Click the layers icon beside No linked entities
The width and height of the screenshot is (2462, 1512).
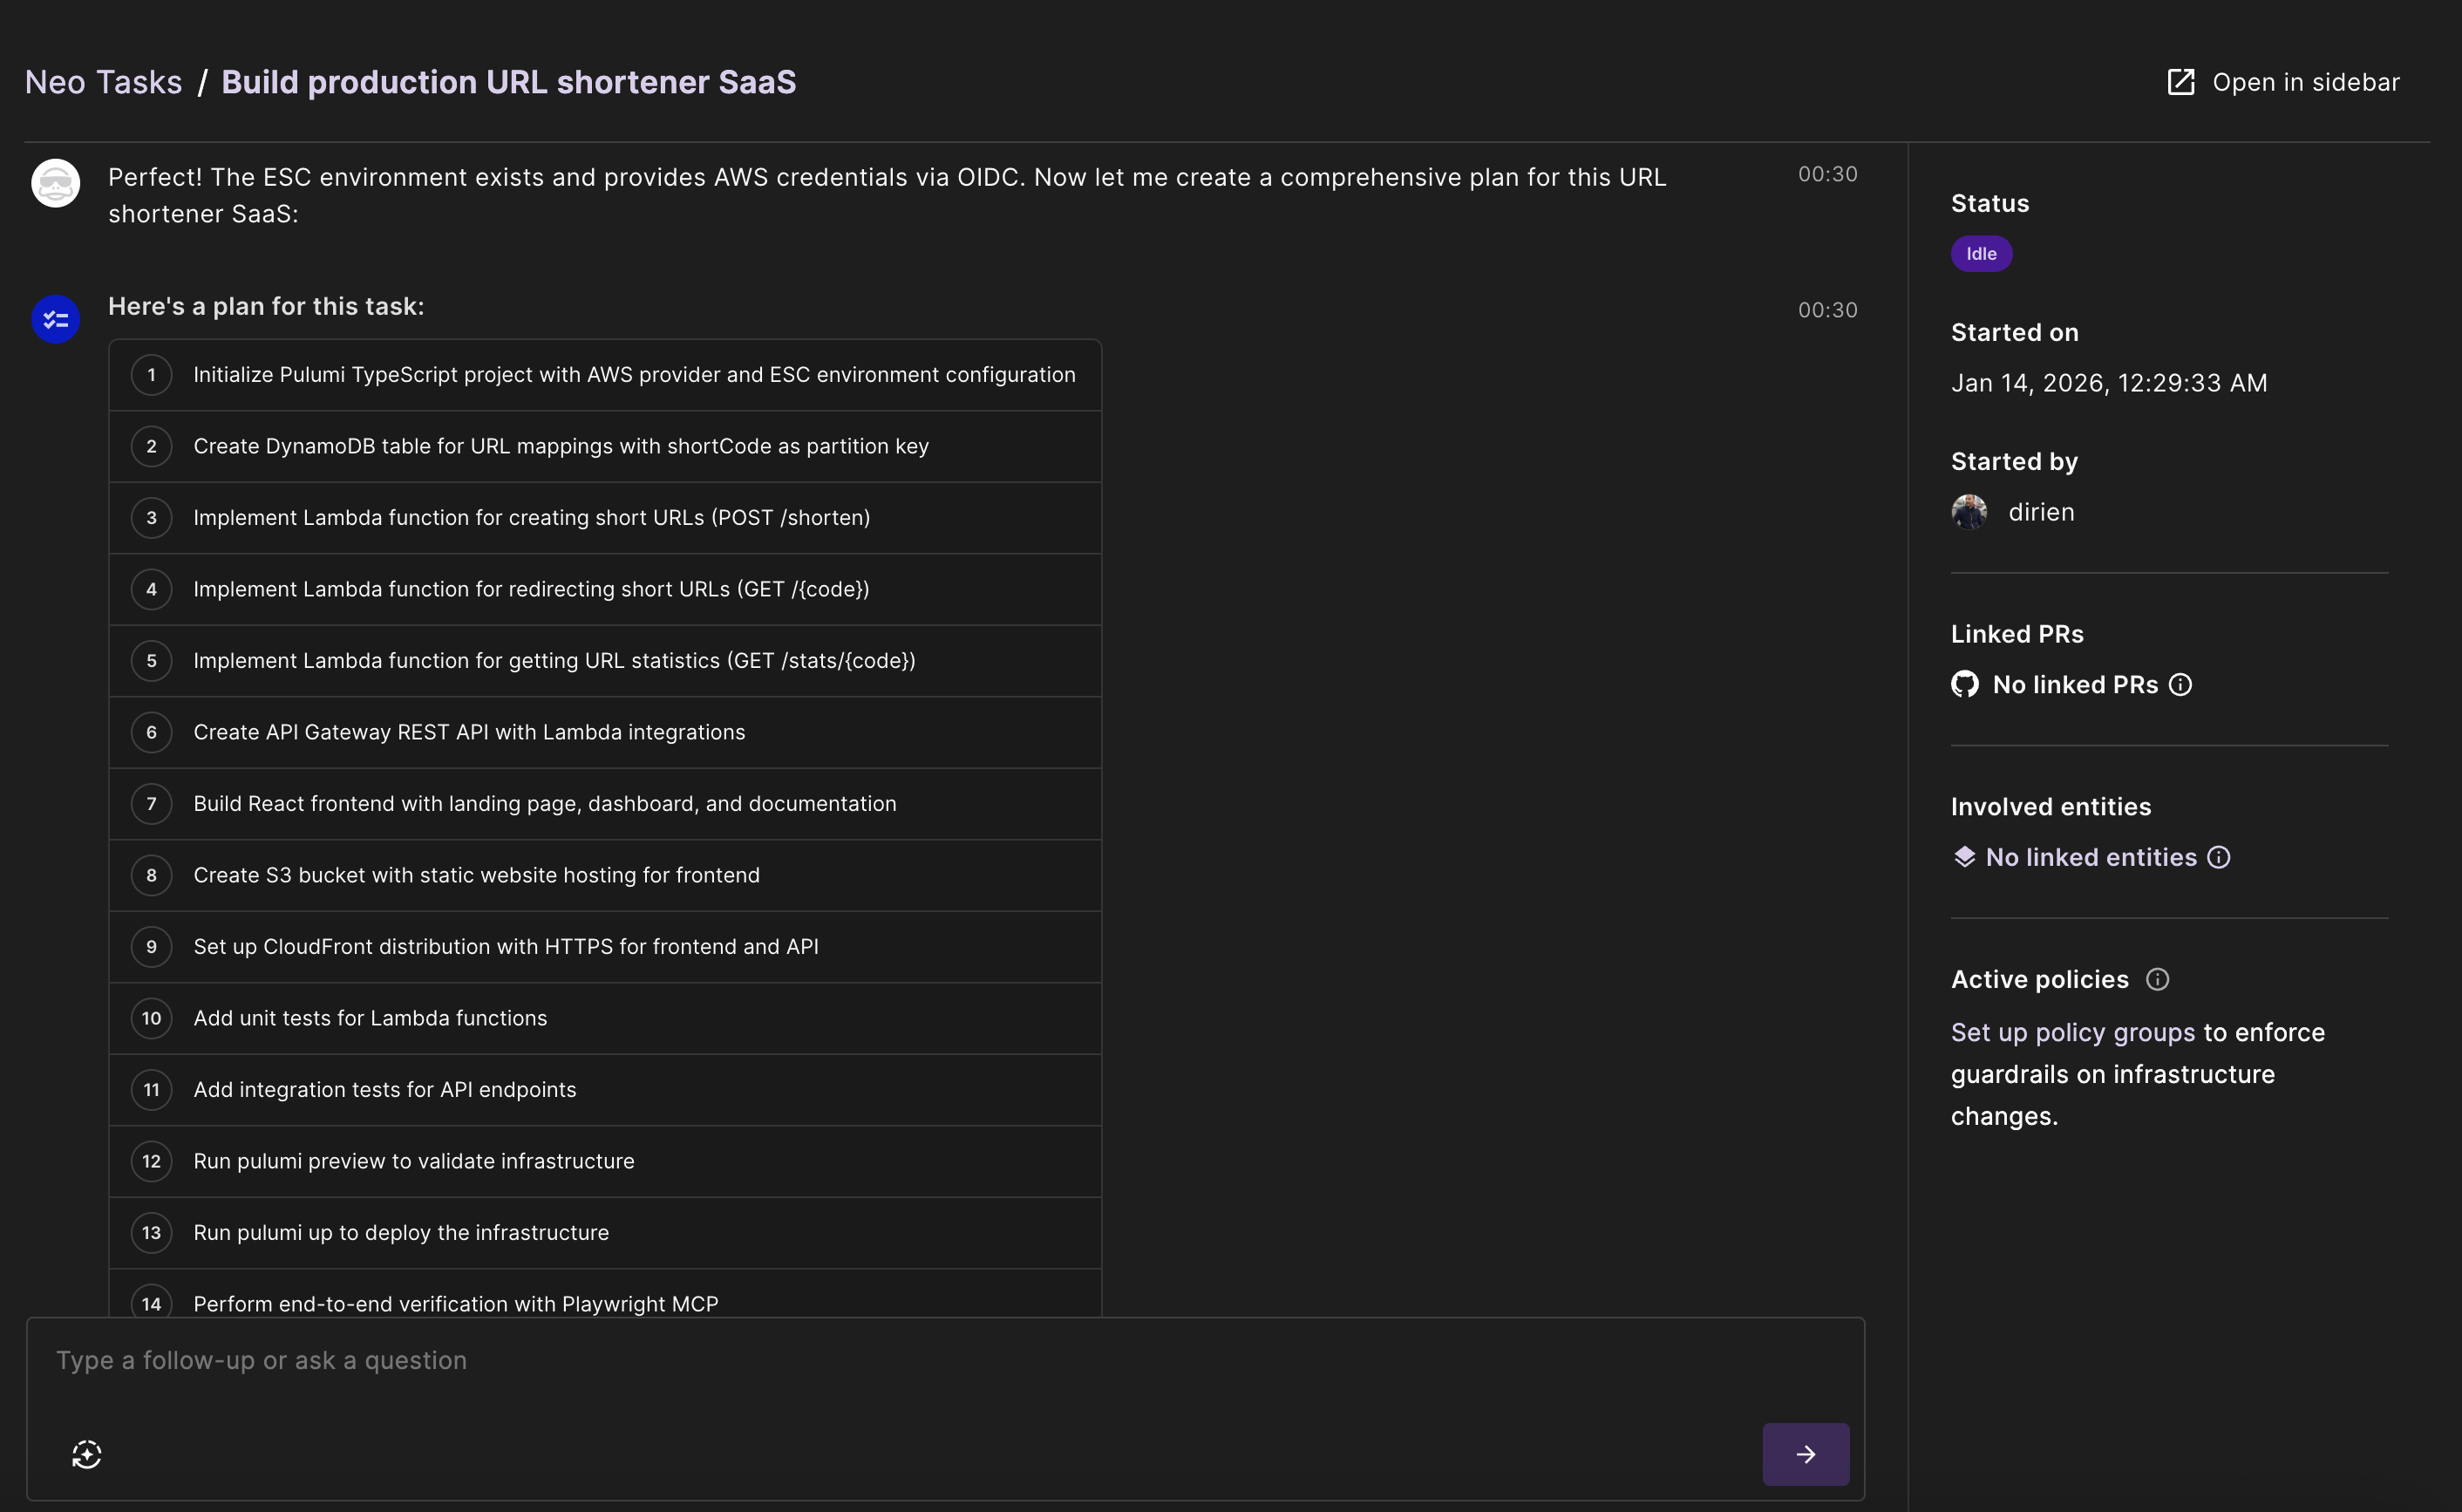(x=1964, y=857)
